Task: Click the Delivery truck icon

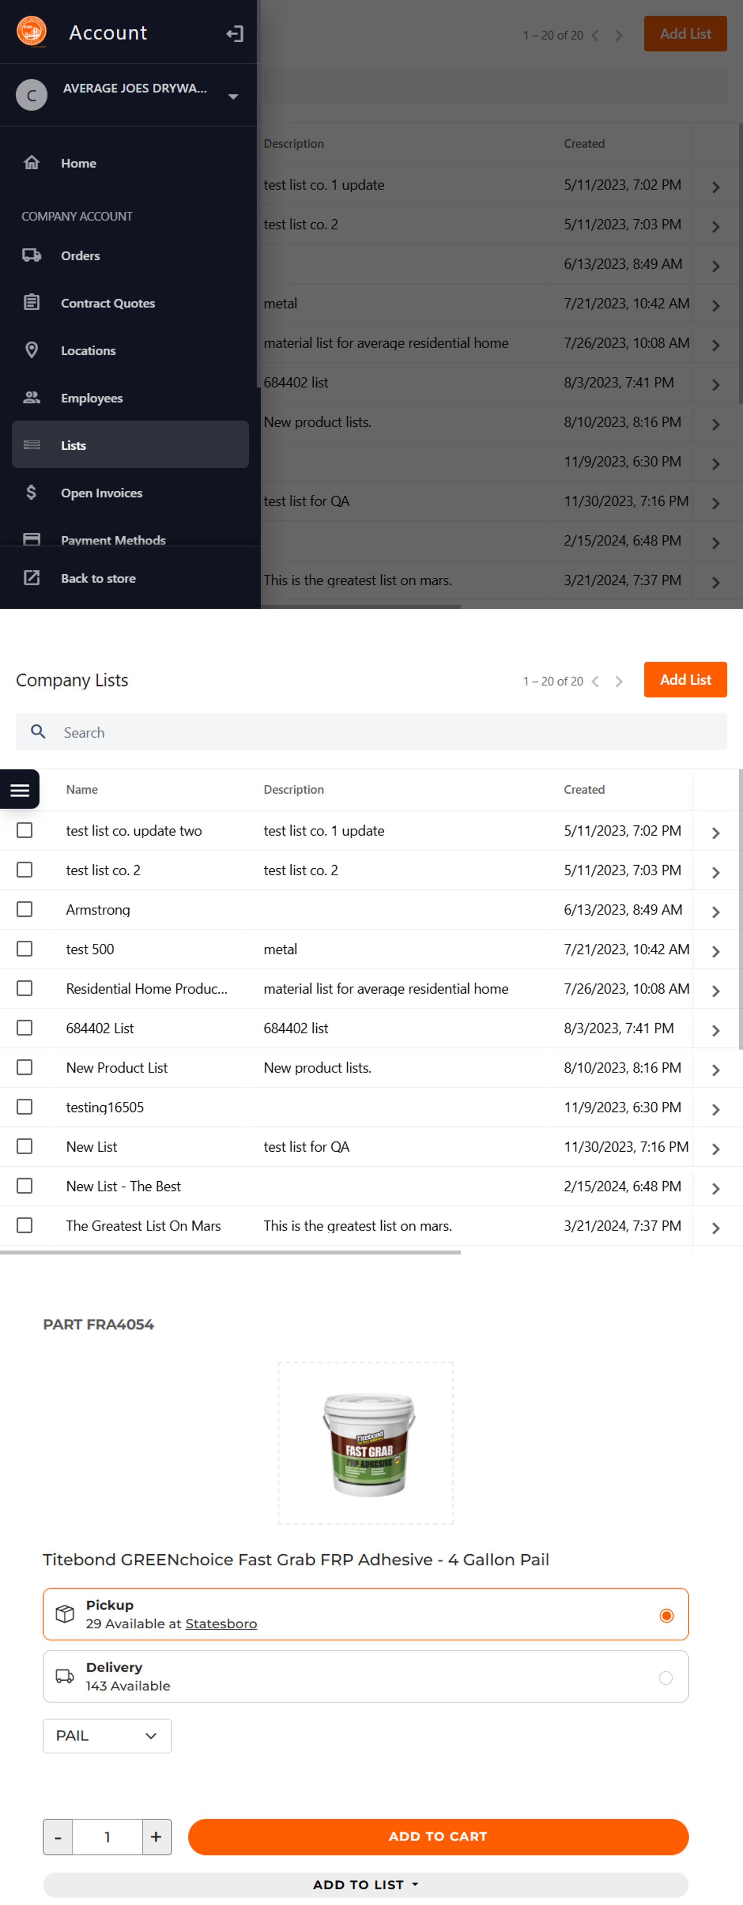Action: (65, 1676)
